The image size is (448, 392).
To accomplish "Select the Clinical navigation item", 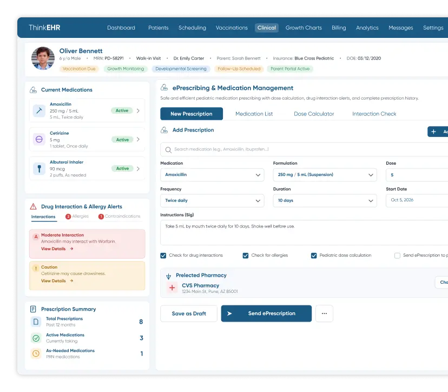I will click(x=267, y=28).
